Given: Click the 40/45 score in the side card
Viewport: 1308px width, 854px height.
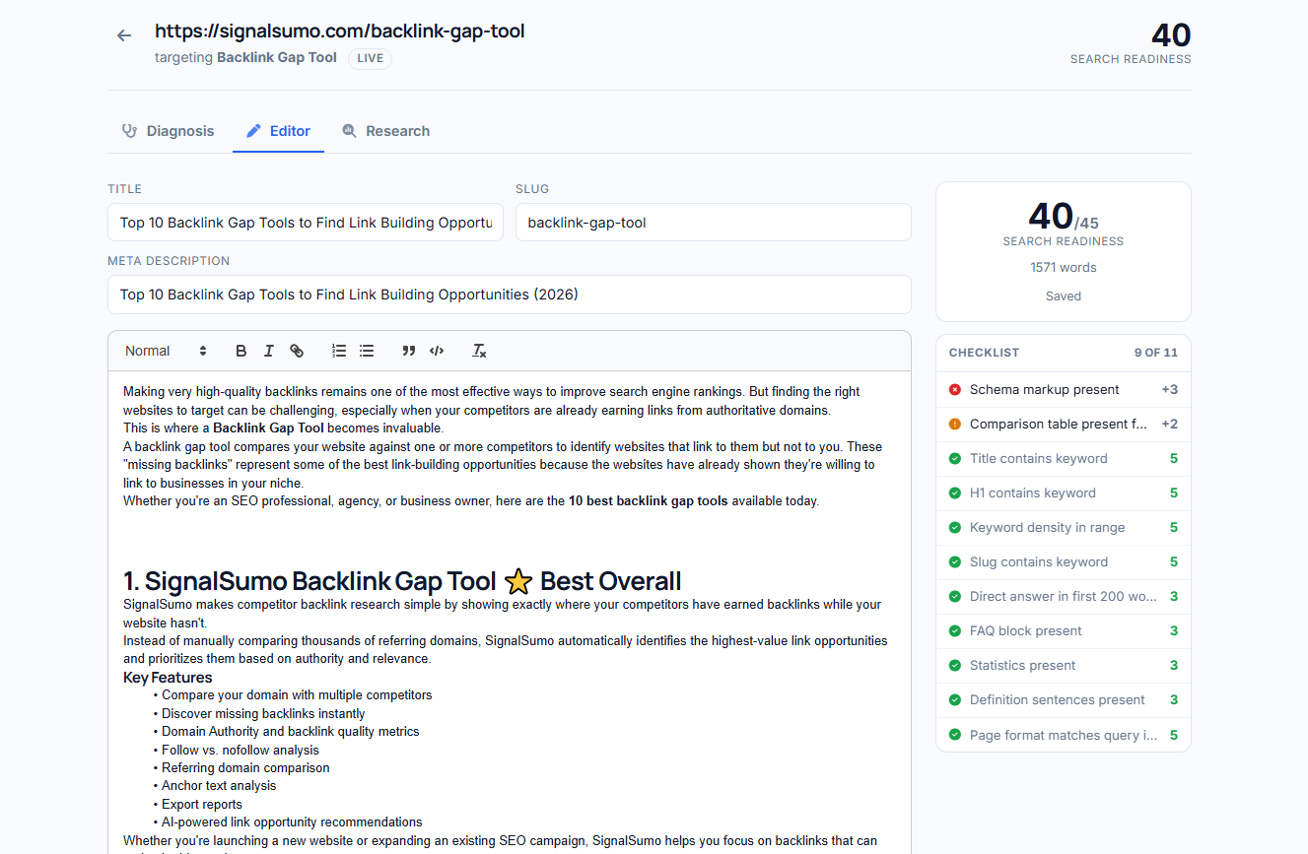Looking at the screenshot, I should 1063,217.
